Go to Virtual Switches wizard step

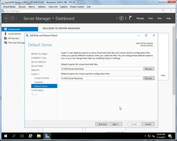coord(42,78)
